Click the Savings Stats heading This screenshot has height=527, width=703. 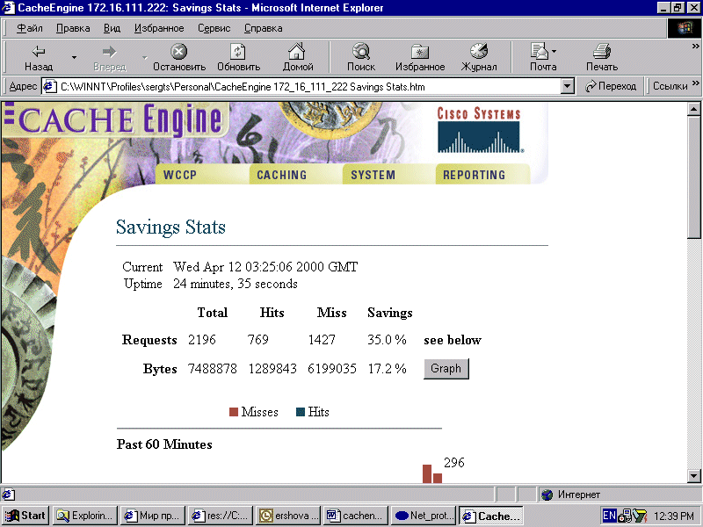170,227
